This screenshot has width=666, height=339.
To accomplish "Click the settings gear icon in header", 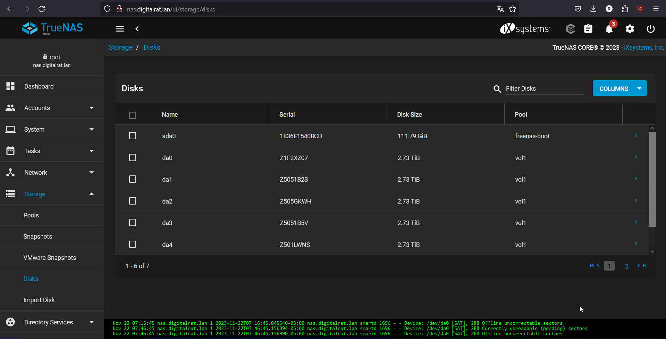I will click(x=630, y=29).
